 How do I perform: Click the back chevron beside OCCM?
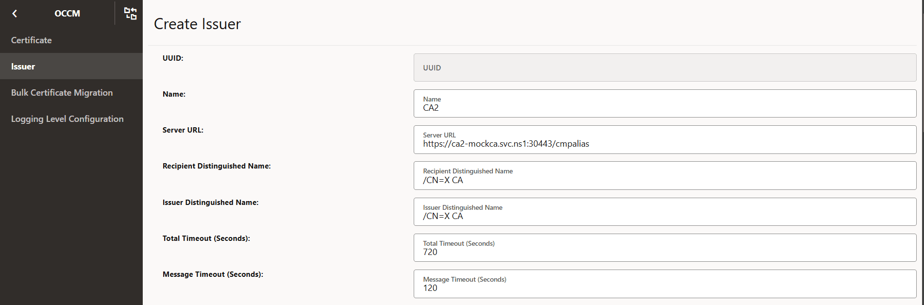(x=15, y=13)
